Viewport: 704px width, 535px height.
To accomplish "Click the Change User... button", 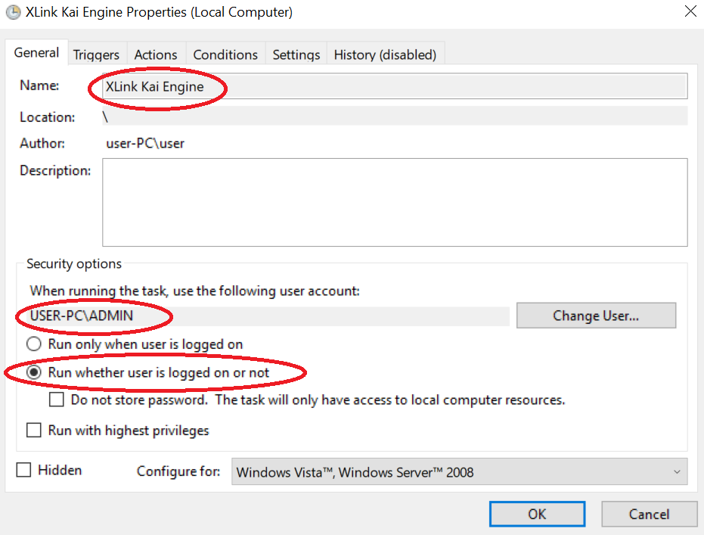I will [x=596, y=316].
